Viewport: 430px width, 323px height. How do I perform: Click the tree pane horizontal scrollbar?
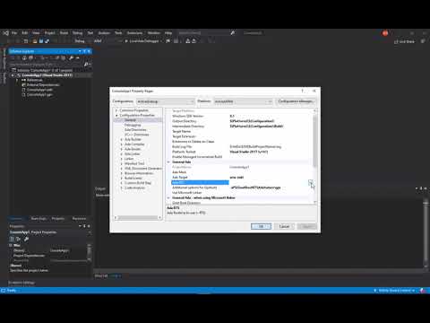pyautogui.click(x=138, y=218)
